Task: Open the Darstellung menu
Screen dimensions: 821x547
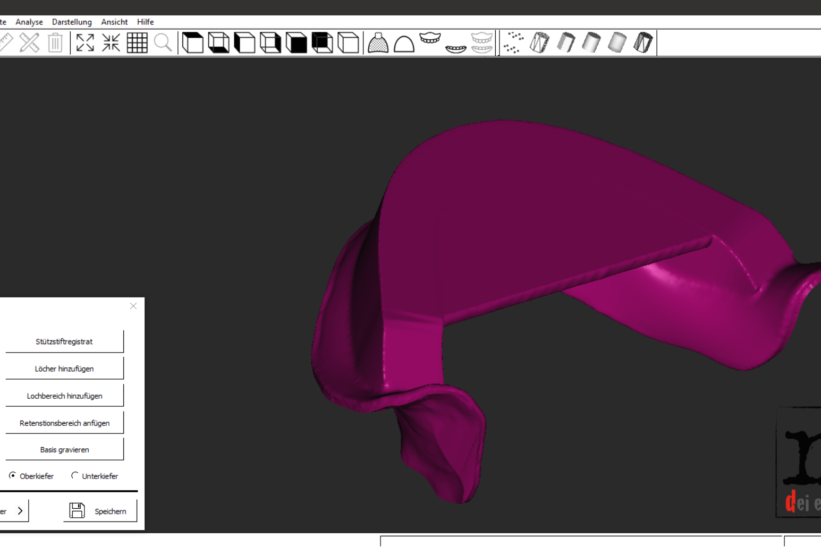Action: click(72, 22)
